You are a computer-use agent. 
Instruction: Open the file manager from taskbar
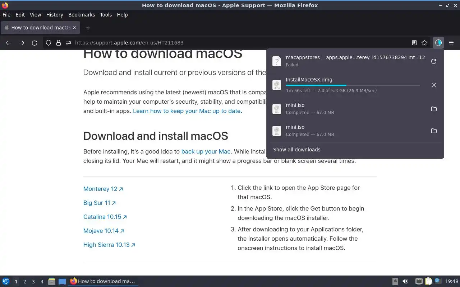[52, 281]
